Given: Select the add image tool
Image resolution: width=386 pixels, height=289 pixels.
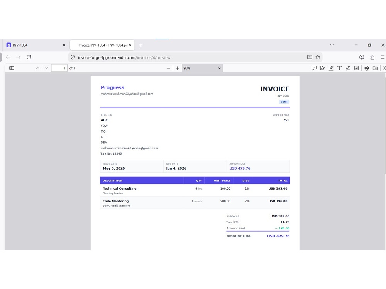Looking at the screenshot, I should point(356,68).
